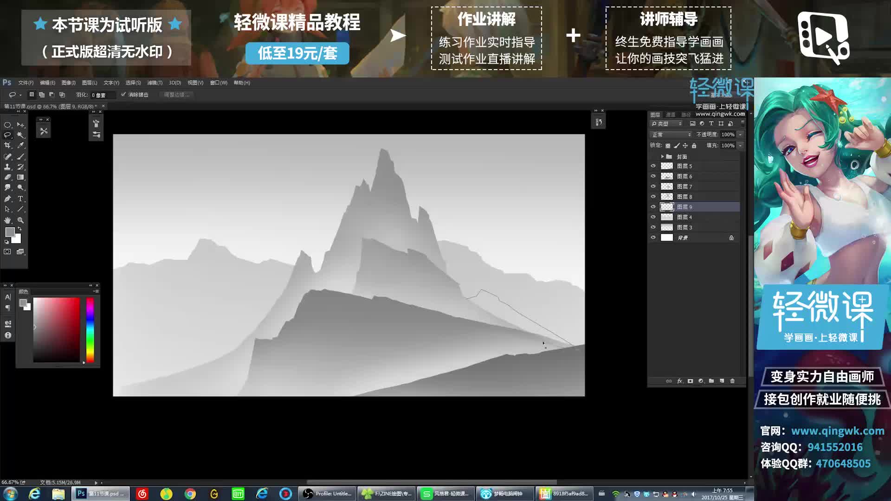Open the 图像(I) menu
Screen dimensions: 891x501
[69, 83]
